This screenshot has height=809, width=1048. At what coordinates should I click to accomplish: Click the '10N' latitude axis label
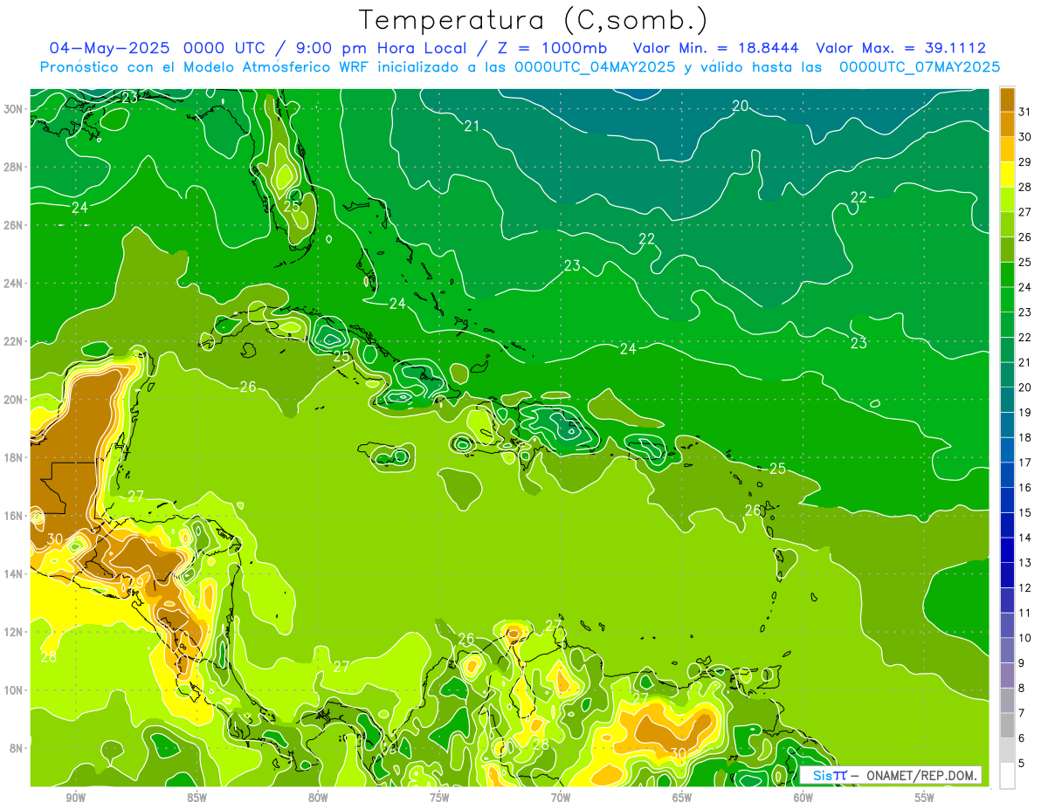(14, 689)
